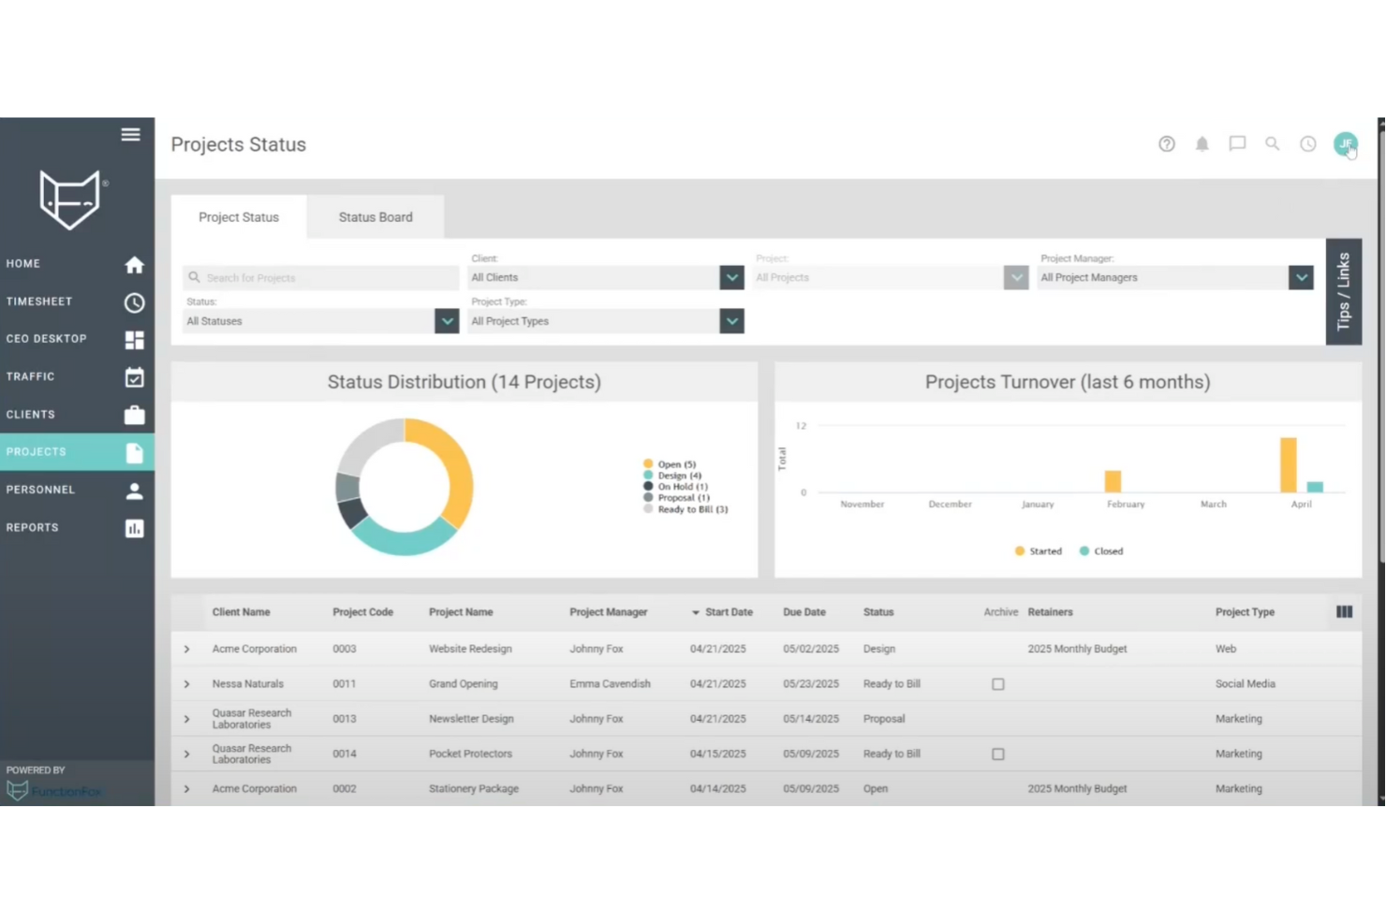
Task: Check the Archive box for Grand Opening
Action: pos(997,683)
